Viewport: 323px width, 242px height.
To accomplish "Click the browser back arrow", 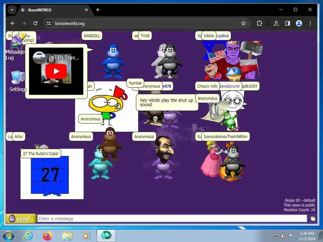I will tap(13, 23).
